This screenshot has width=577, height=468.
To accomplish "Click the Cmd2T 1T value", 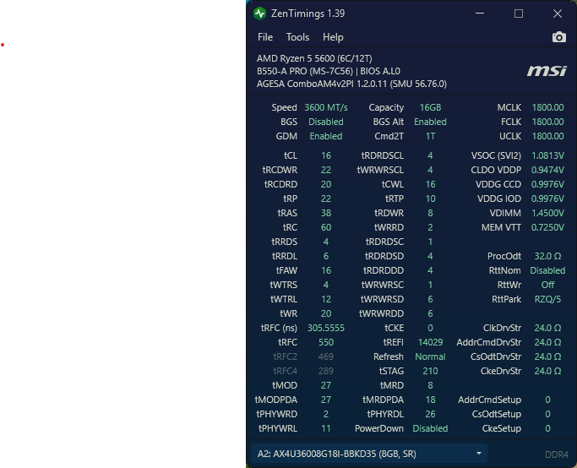I will 430,136.
